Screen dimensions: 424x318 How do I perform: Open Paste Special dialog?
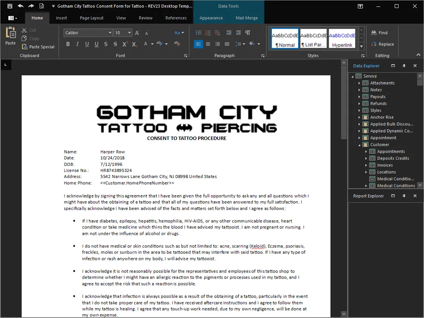point(38,47)
